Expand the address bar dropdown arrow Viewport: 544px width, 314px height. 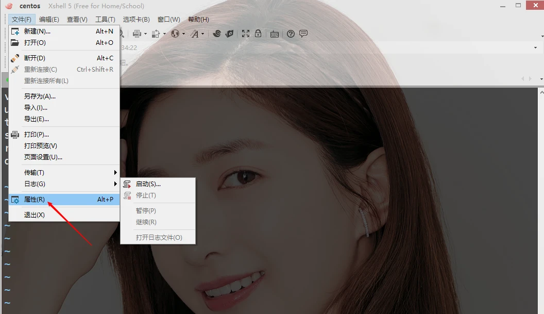(x=536, y=47)
